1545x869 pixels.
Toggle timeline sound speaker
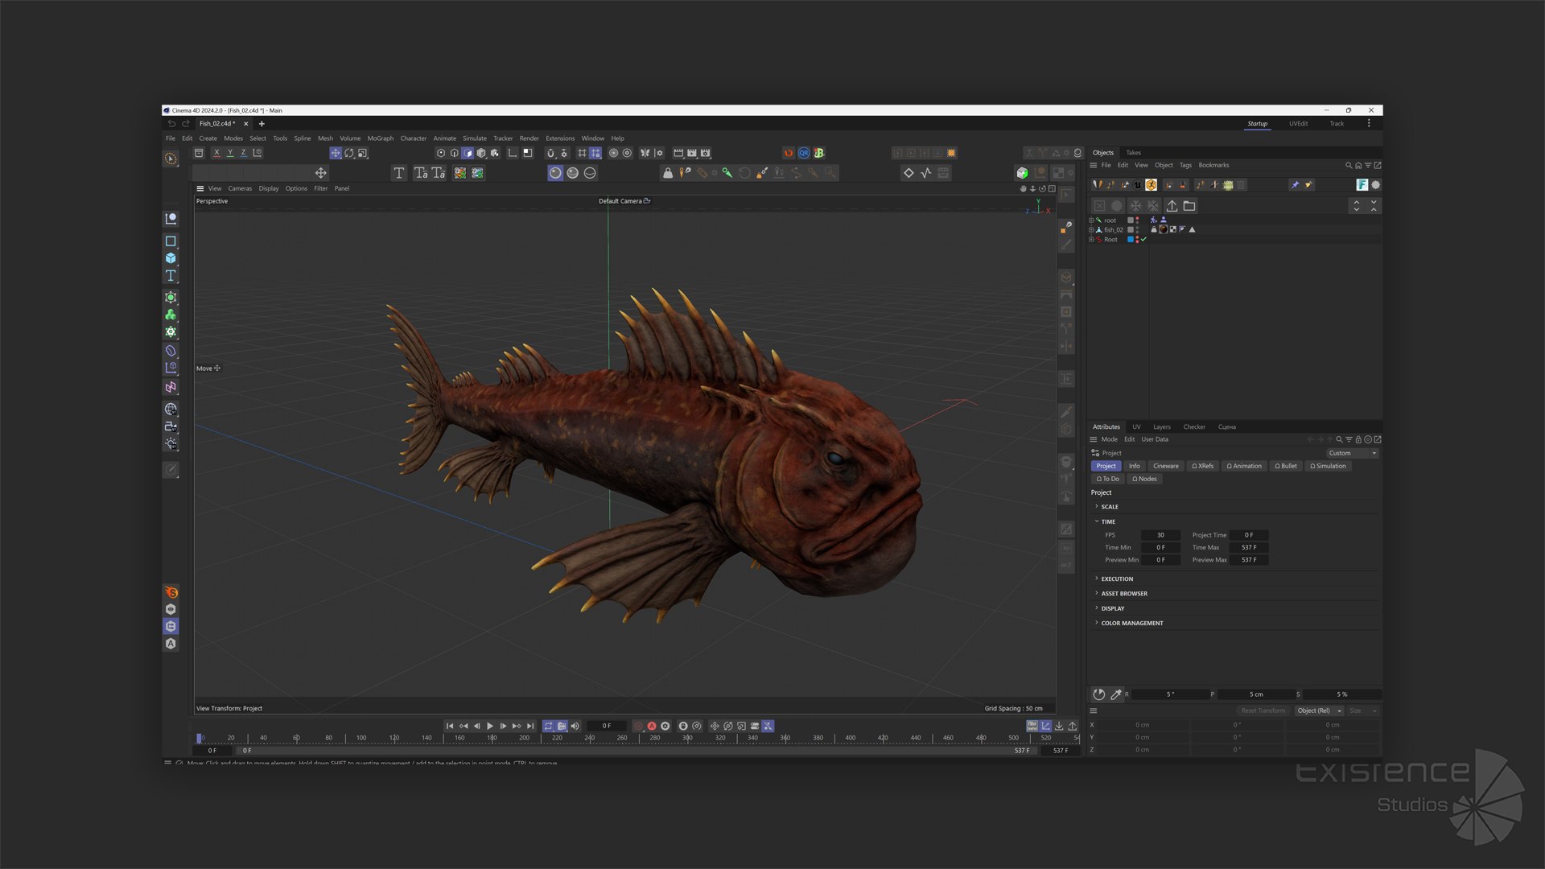(575, 727)
